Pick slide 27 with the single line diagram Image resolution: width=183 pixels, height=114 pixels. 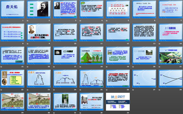(x=144, y=78)
